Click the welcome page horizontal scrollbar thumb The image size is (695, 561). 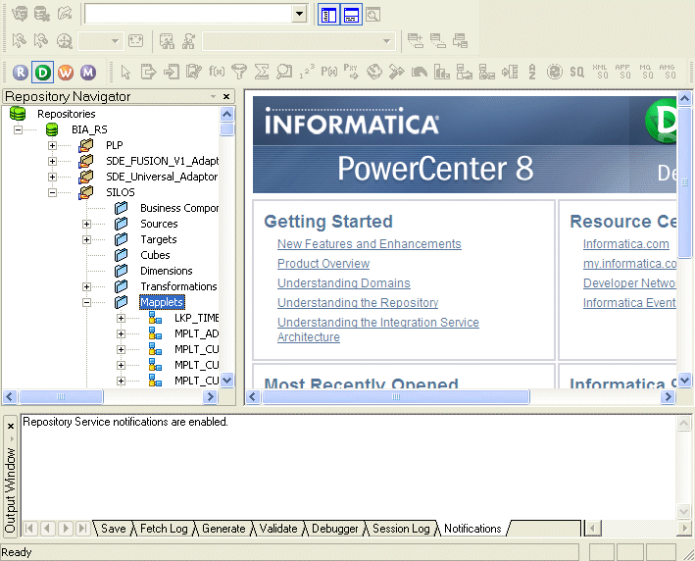click(396, 396)
